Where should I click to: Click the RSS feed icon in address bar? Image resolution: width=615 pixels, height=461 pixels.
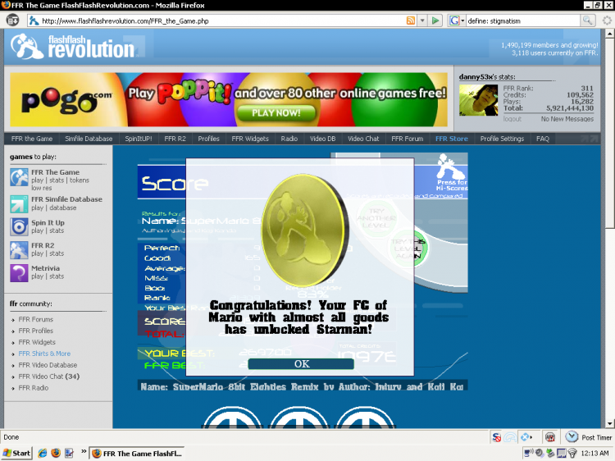(410, 21)
